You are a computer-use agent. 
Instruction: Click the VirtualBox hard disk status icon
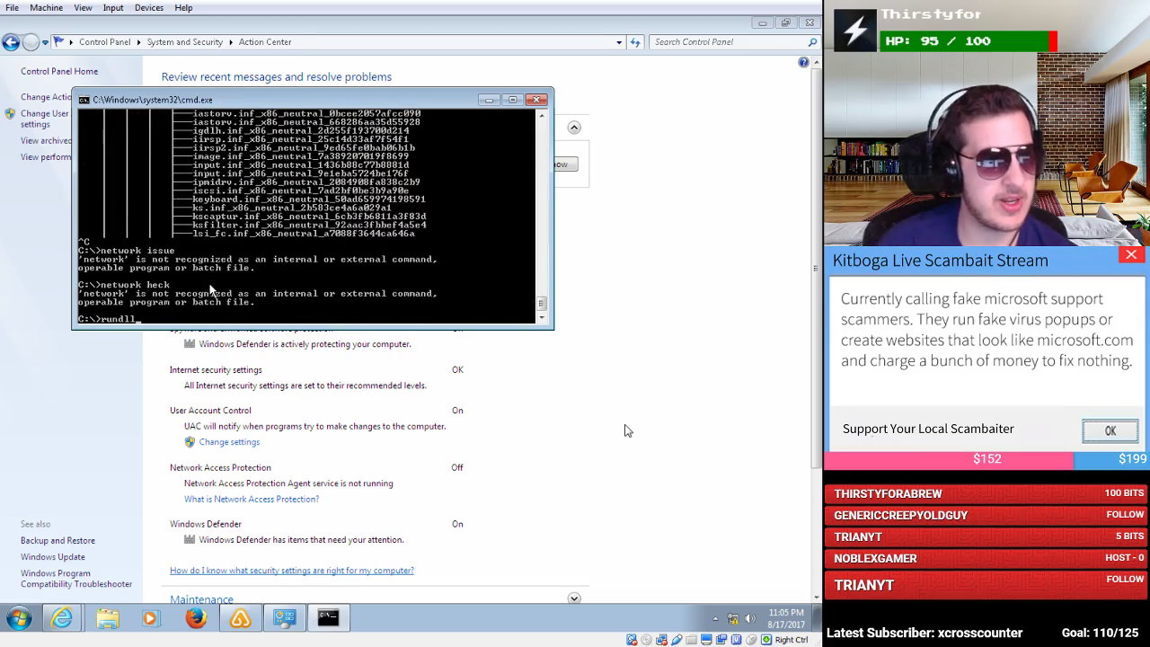tap(632, 640)
